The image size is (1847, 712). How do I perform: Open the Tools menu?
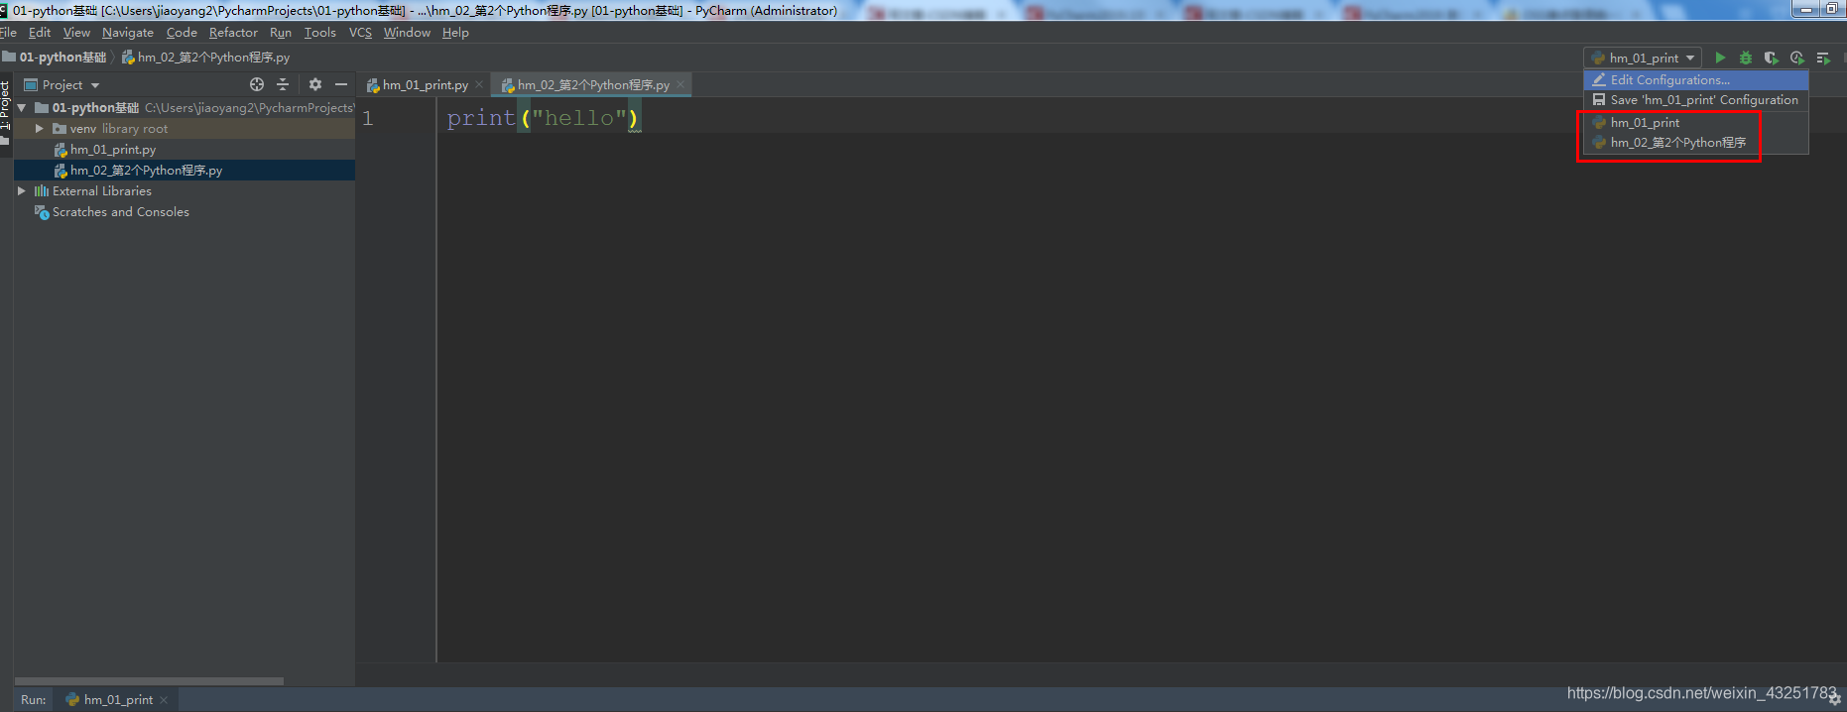[x=320, y=33]
